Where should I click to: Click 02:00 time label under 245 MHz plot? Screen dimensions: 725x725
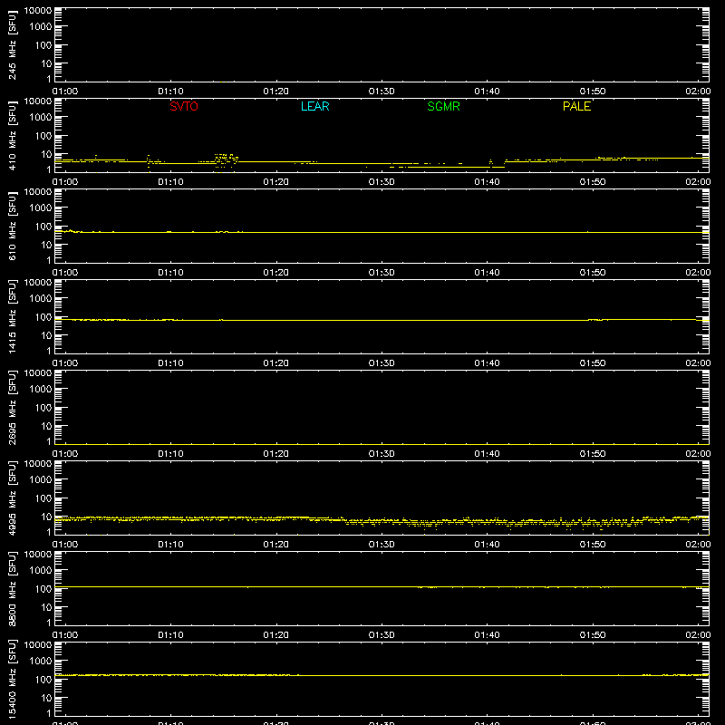pyautogui.click(x=698, y=92)
